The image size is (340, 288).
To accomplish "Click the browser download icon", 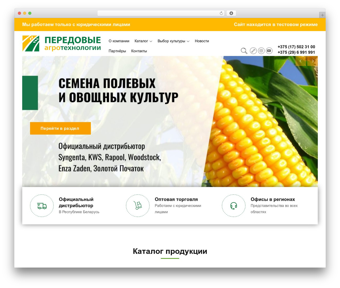I will [231, 13].
